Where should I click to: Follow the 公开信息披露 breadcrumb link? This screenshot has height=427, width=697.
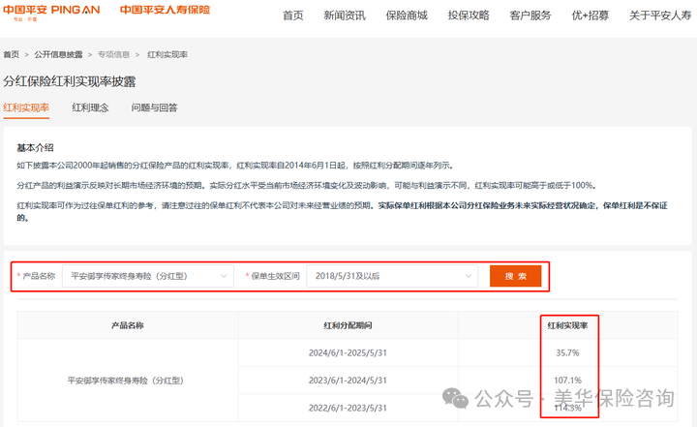[x=58, y=55]
